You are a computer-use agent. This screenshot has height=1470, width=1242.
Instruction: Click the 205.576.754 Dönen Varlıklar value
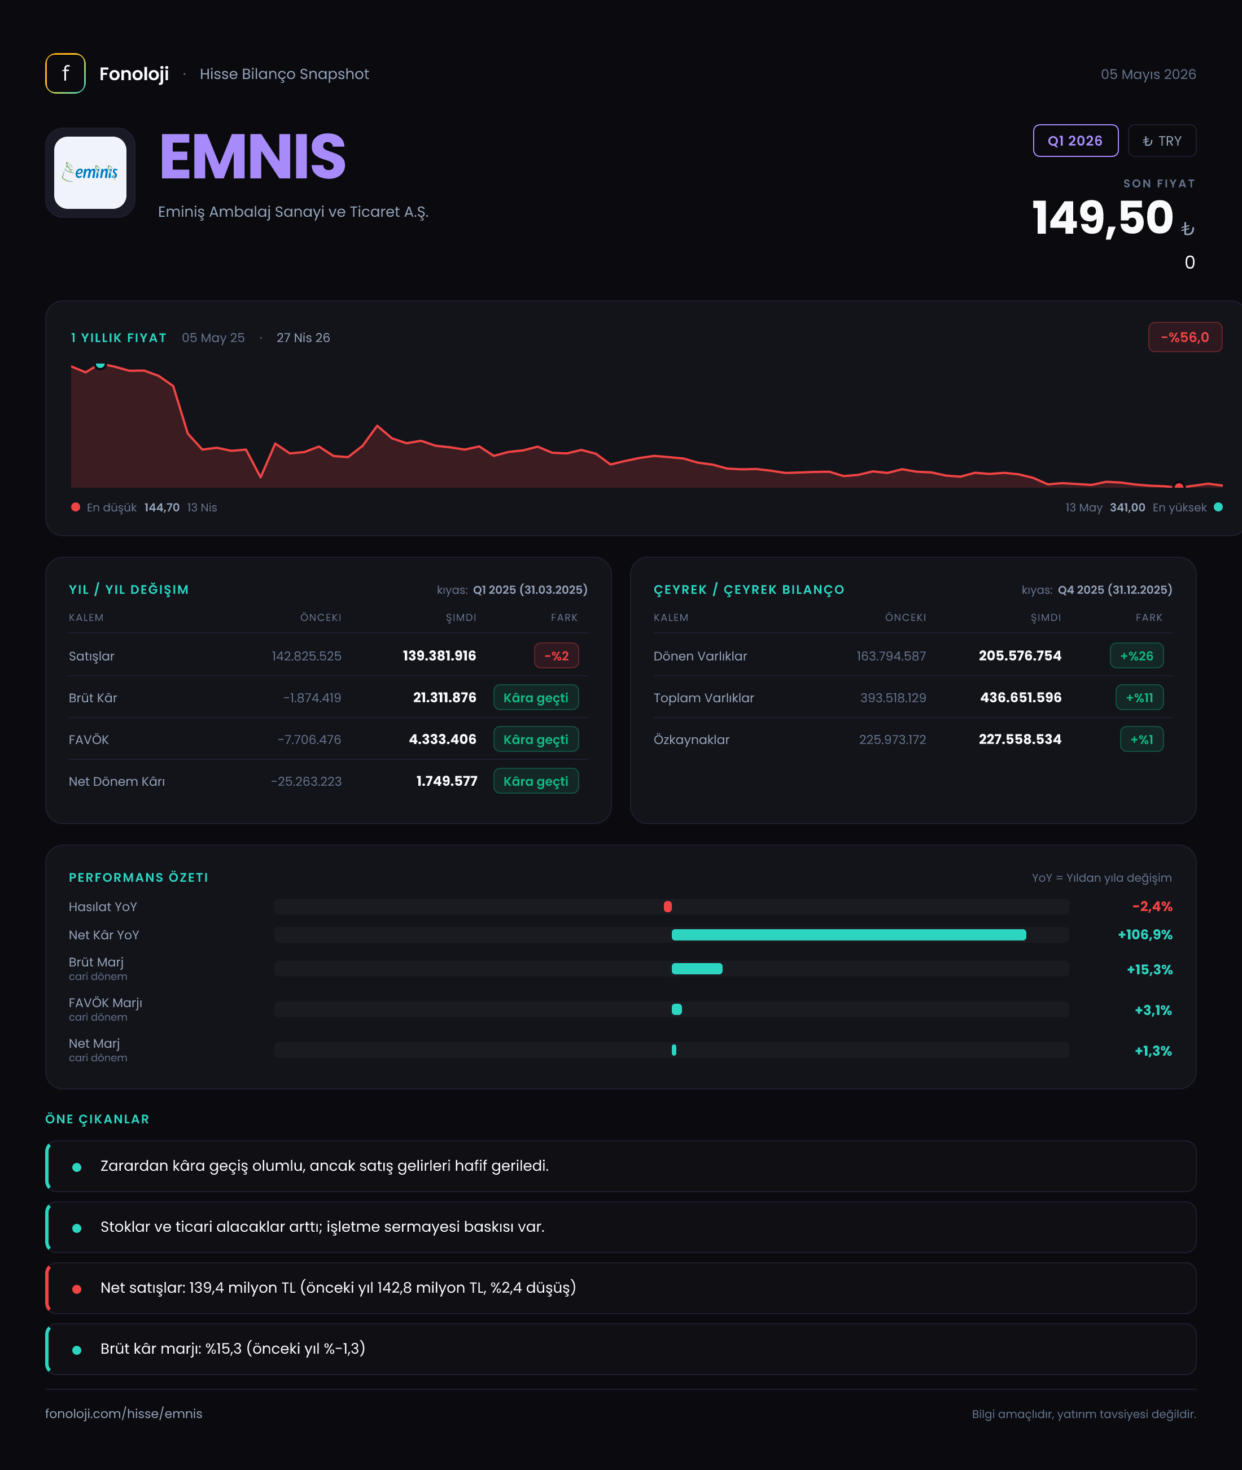[1020, 655]
